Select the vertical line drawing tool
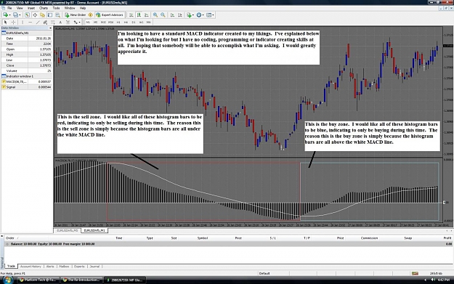The width and height of the screenshot is (454, 284). click(x=23, y=22)
